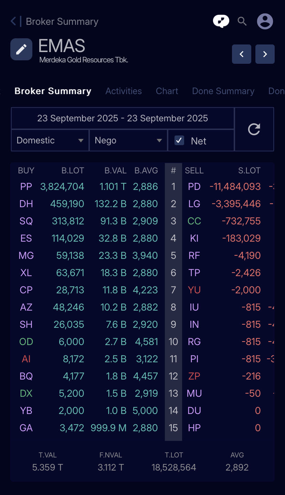Select the DH buyer row lot value 459,190
Screen dimensions: 285x495
(x=67, y=204)
